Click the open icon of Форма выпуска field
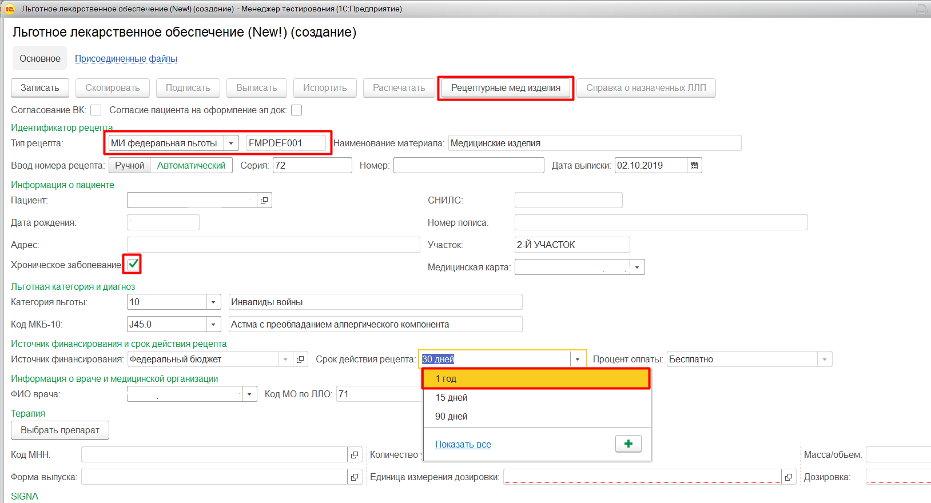The width and height of the screenshot is (931, 503). click(x=355, y=477)
